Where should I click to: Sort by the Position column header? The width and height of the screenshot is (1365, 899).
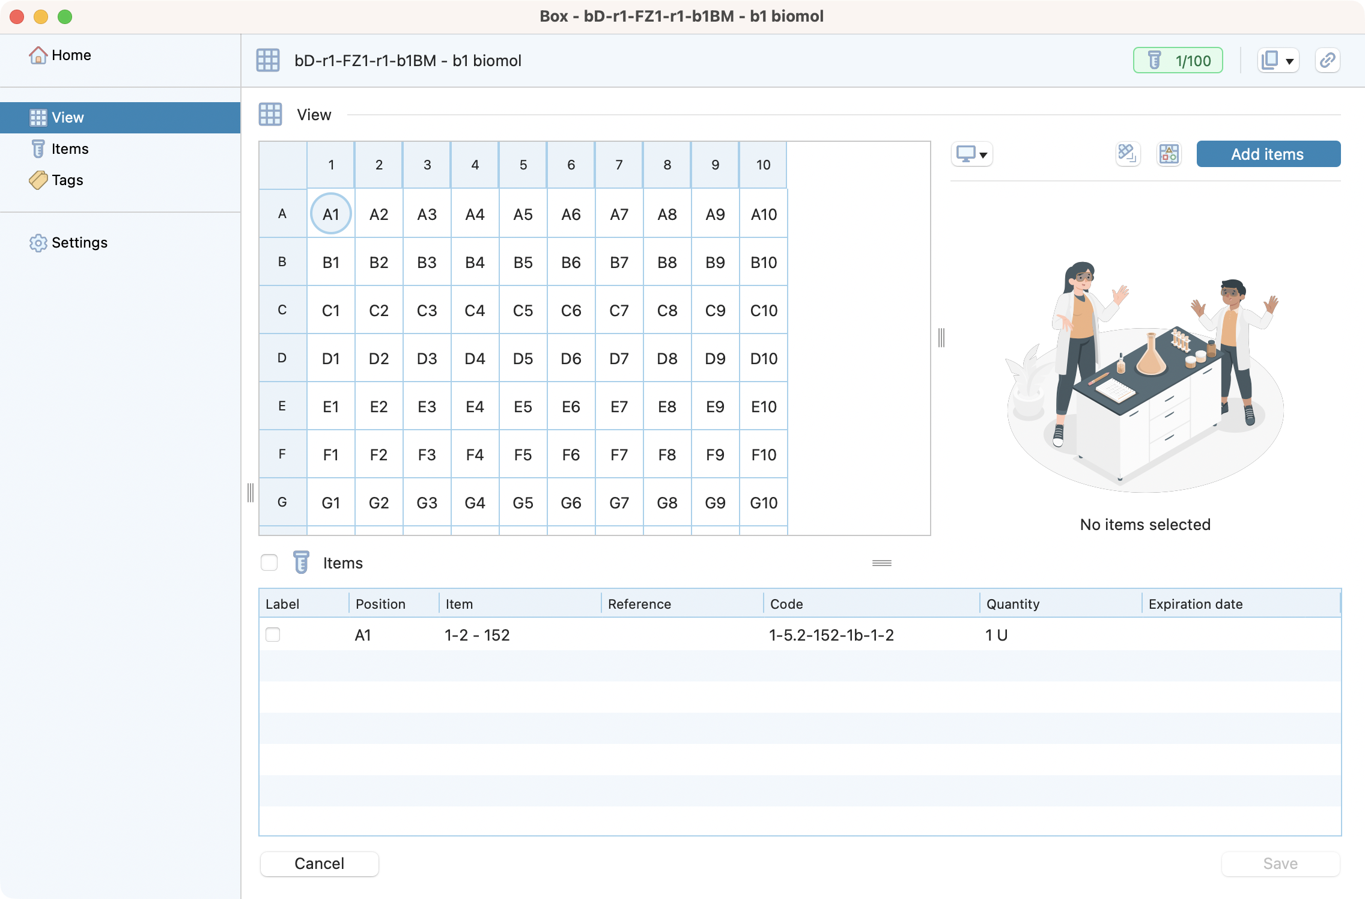381,603
